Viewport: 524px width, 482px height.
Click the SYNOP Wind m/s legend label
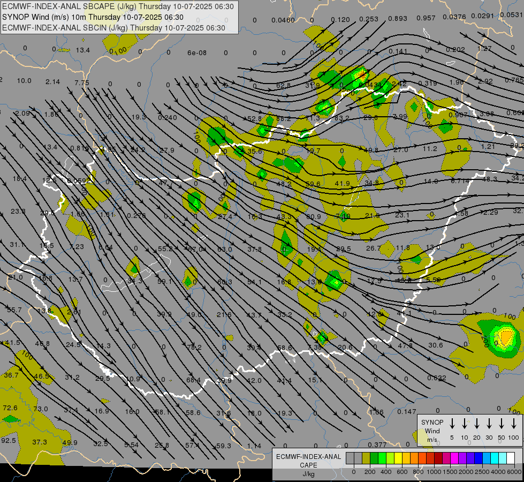click(x=432, y=431)
